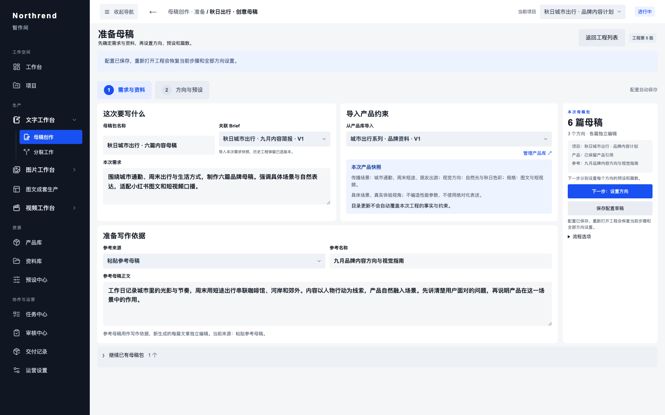Click the 本次需求 text area

pyautogui.click(x=217, y=186)
